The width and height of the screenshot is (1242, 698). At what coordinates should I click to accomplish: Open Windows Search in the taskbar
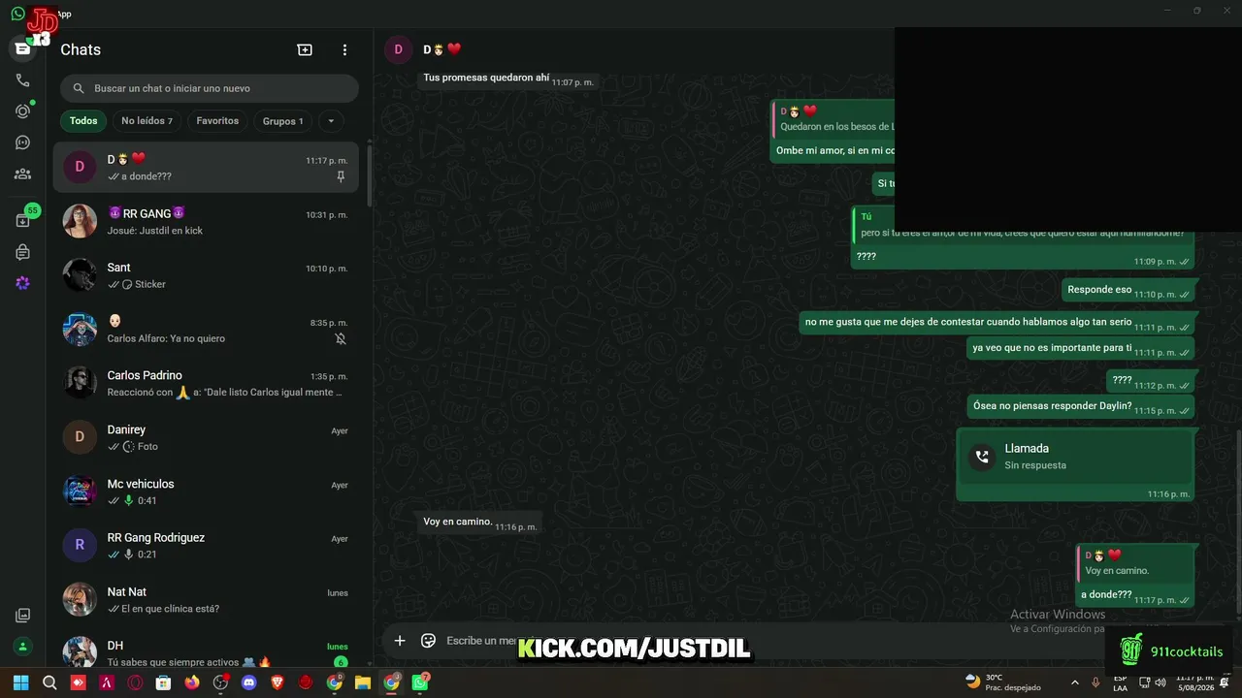click(x=49, y=682)
